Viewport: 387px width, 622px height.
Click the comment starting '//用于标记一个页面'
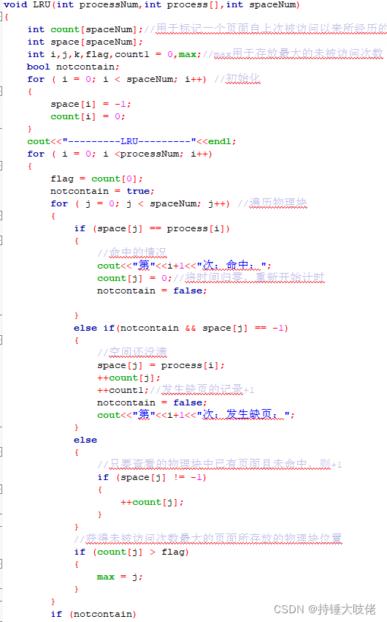(266, 29)
